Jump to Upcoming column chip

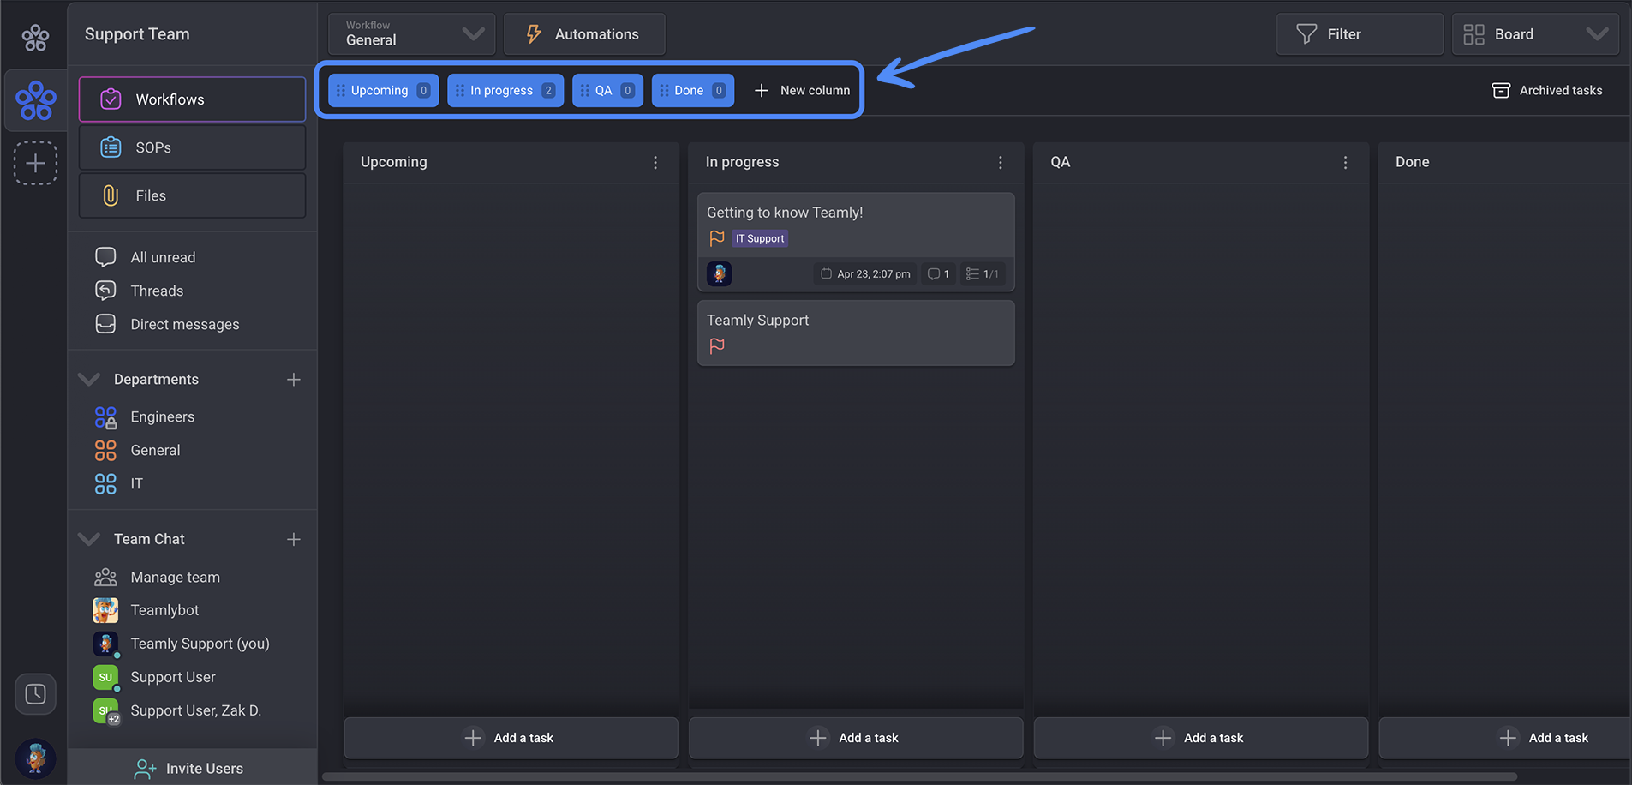[x=383, y=90]
